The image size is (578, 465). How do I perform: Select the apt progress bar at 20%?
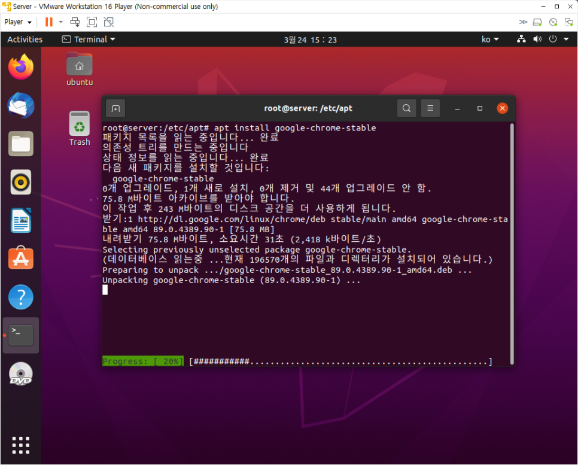(x=297, y=361)
